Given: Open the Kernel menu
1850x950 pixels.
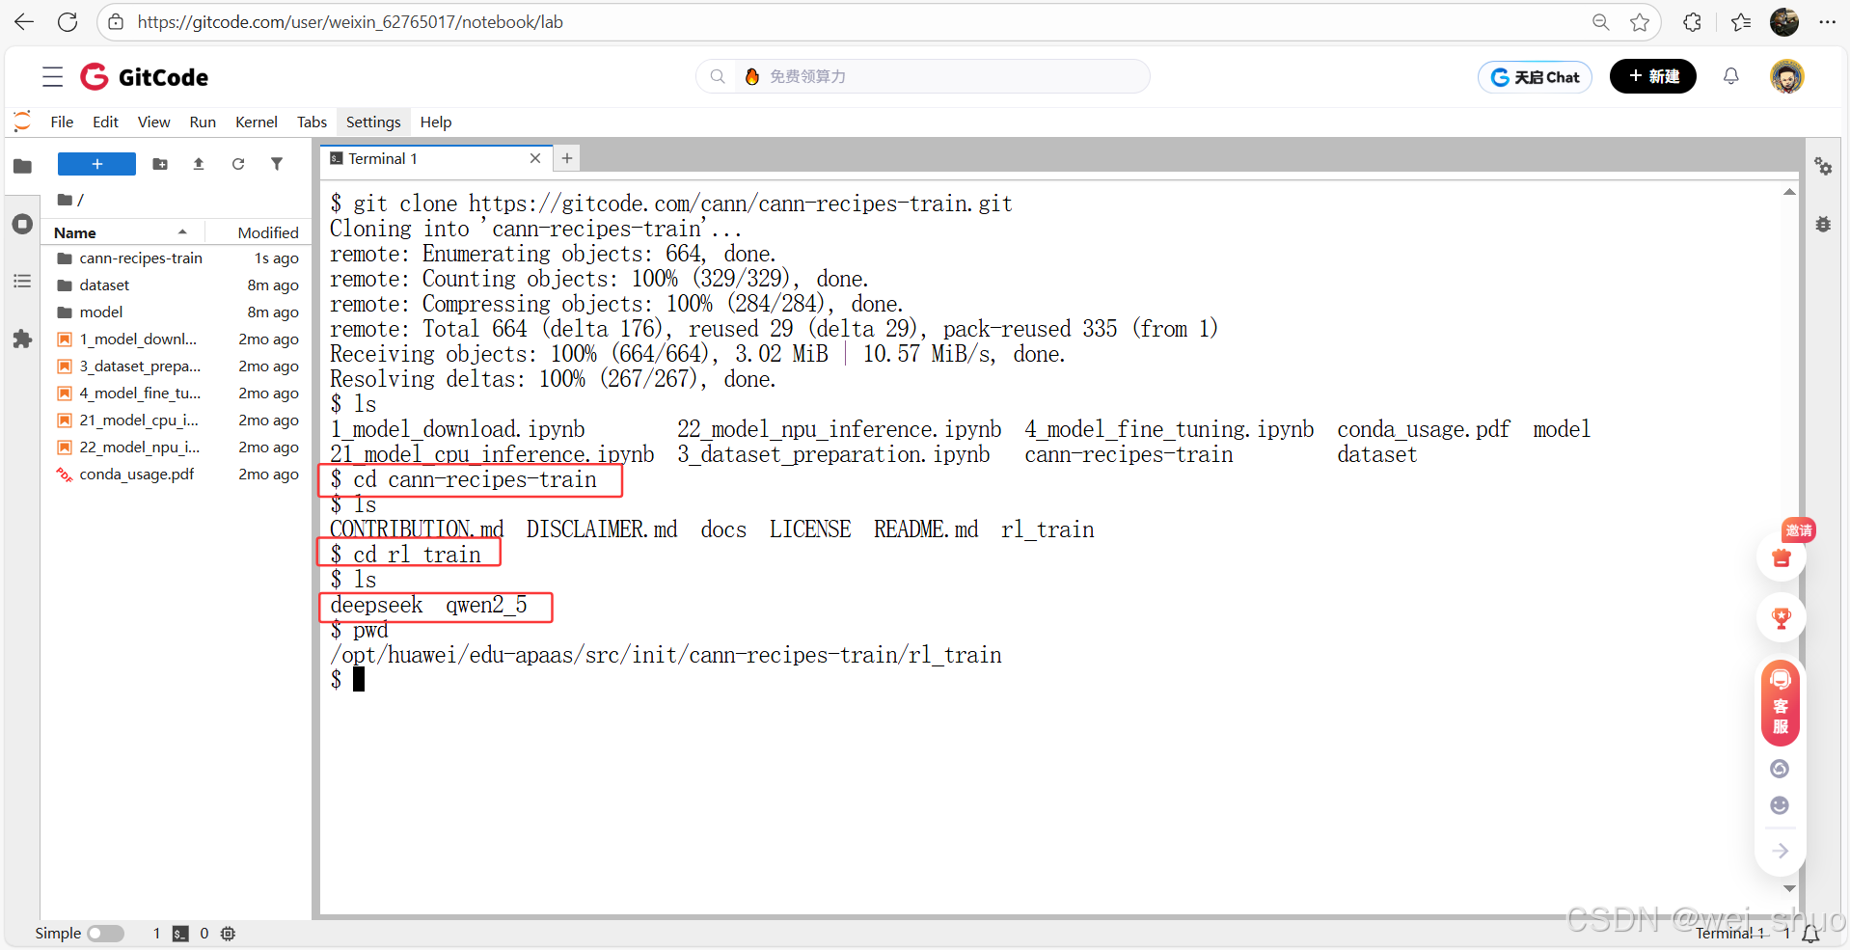Looking at the screenshot, I should point(257,122).
